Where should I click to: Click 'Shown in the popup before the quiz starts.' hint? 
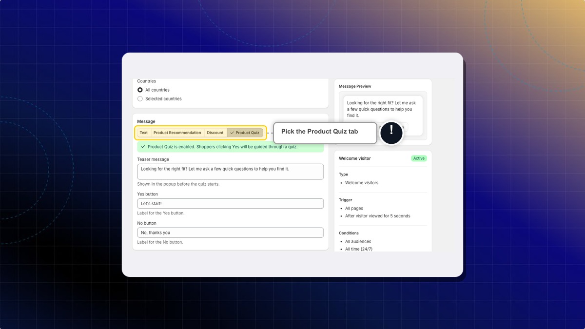pos(178,184)
